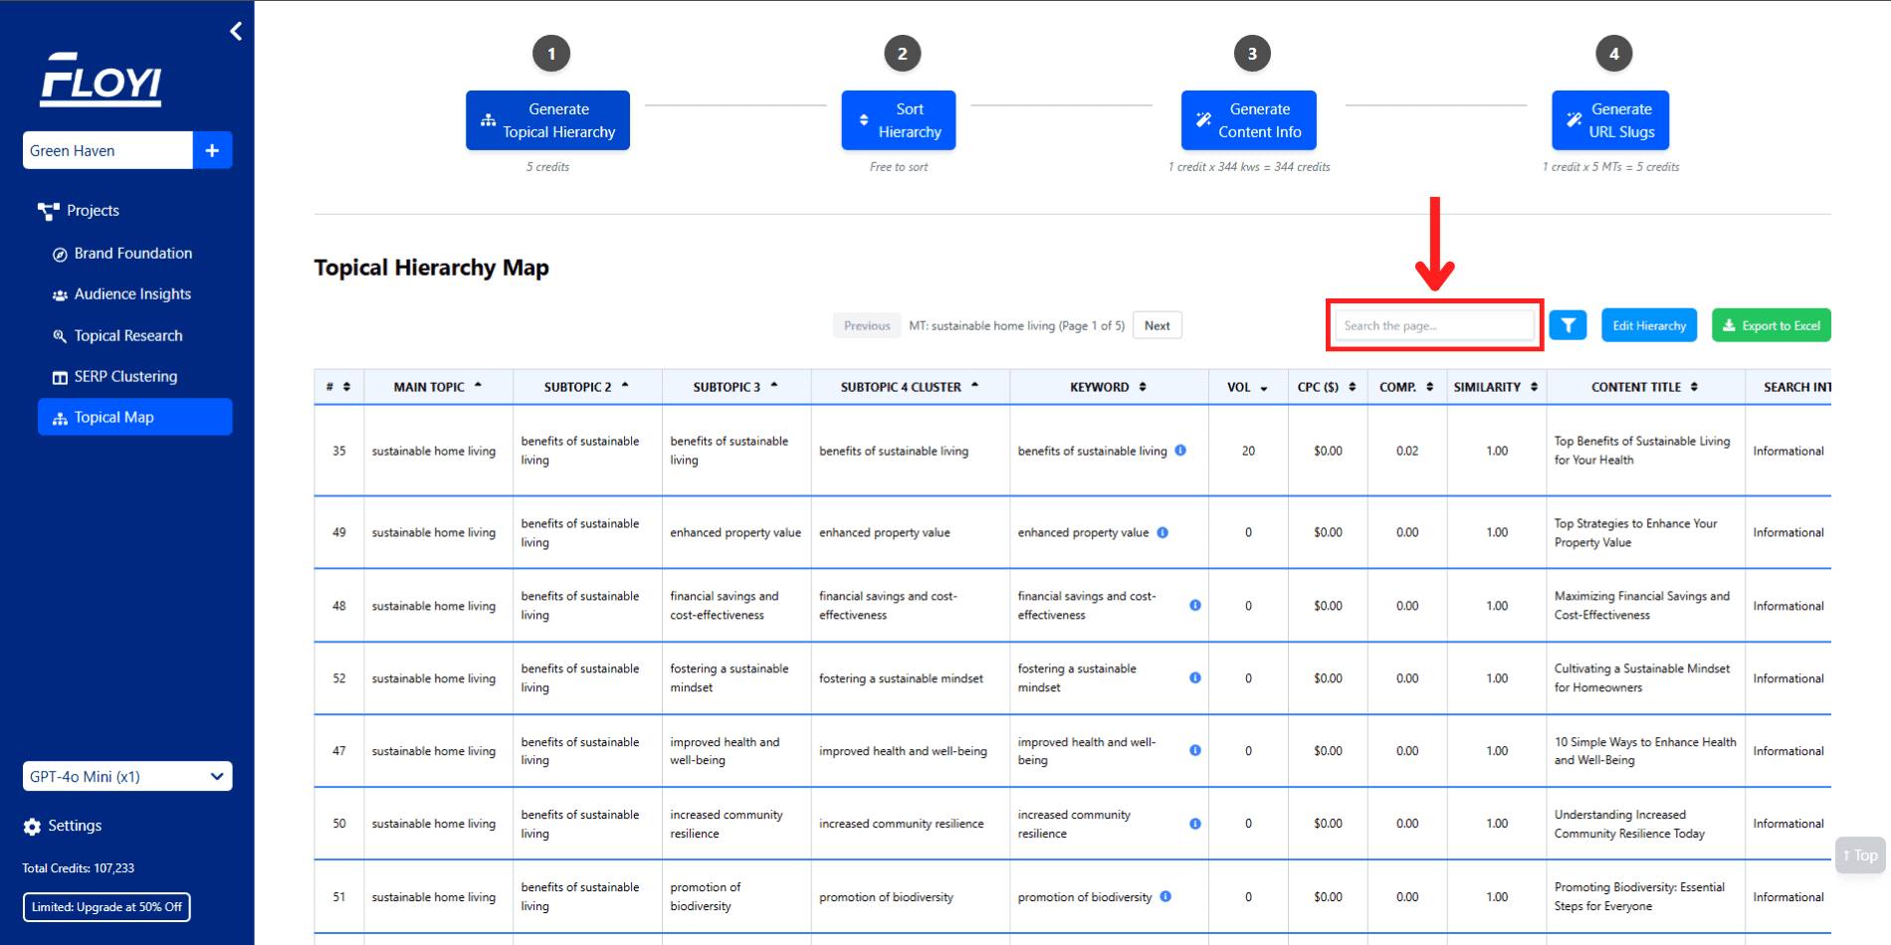The width and height of the screenshot is (1891, 945).
Task: Sort by COMP. column
Action: click(1407, 387)
